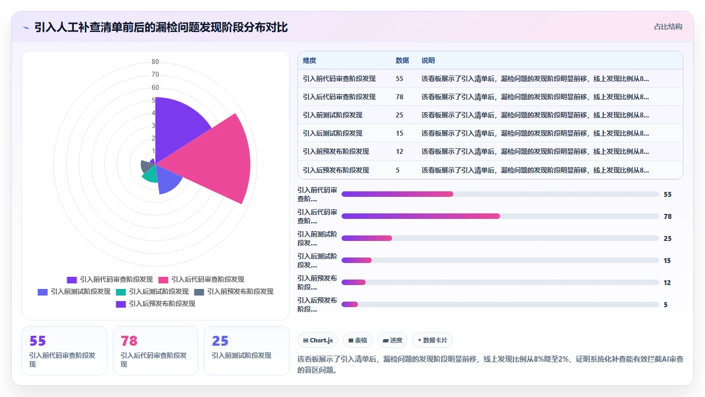Click the progress bar showing 5
Viewport: 705px width, 397px height.
[500, 304]
